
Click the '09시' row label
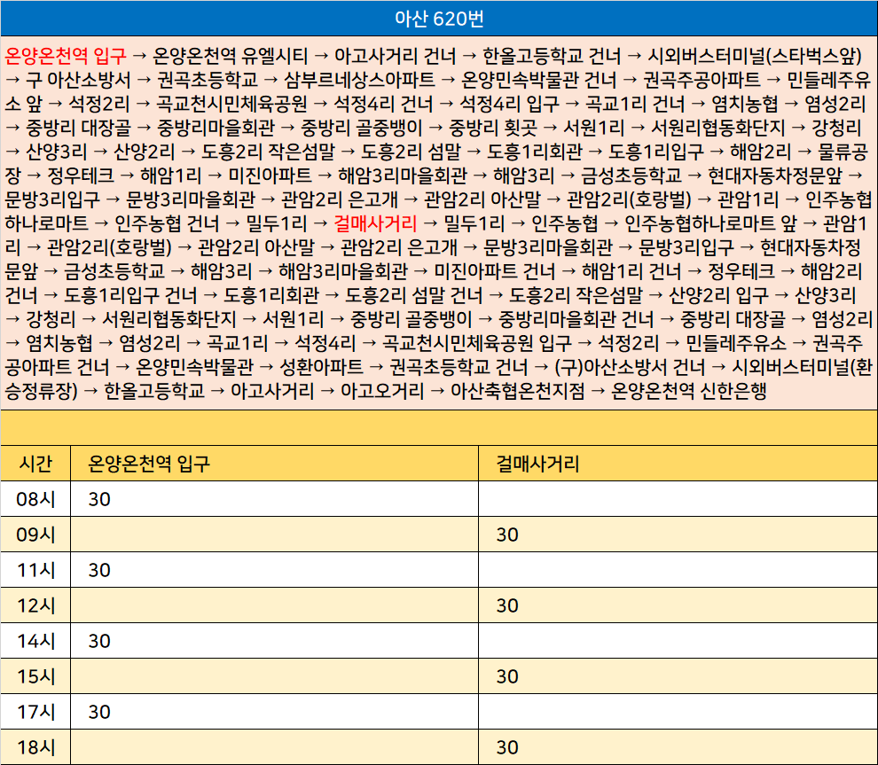(35, 535)
